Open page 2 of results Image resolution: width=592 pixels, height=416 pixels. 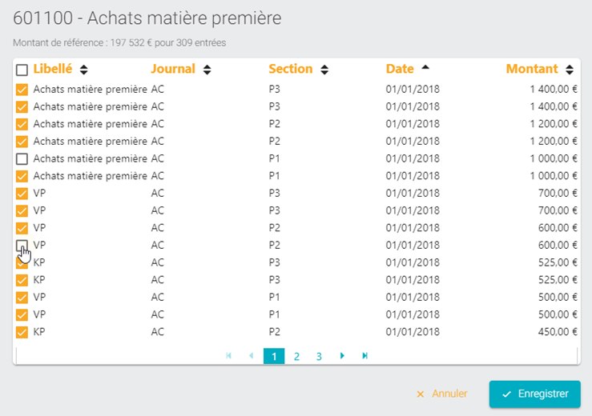click(296, 356)
